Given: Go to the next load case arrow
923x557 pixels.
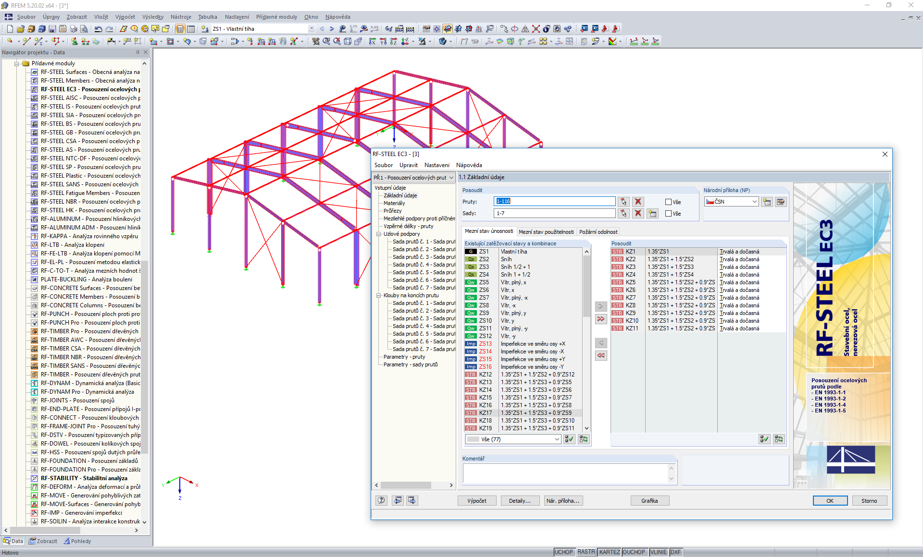Looking at the screenshot, I should [332, 29].
